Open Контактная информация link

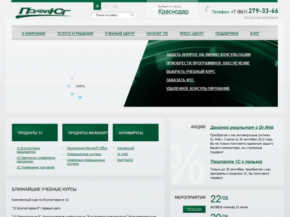click(x=261, y=17)
